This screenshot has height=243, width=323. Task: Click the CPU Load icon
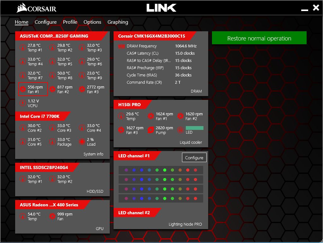(82, 142)
